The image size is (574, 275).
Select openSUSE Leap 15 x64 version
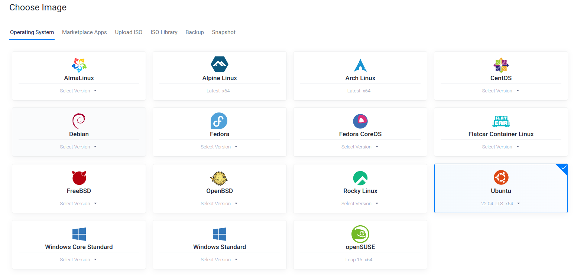359,259
